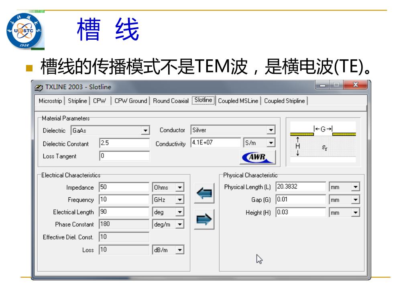The height and width of the screenshot is (308, 411).
Task: Click the Phase Constant value field
Action: tap(124, 224)
